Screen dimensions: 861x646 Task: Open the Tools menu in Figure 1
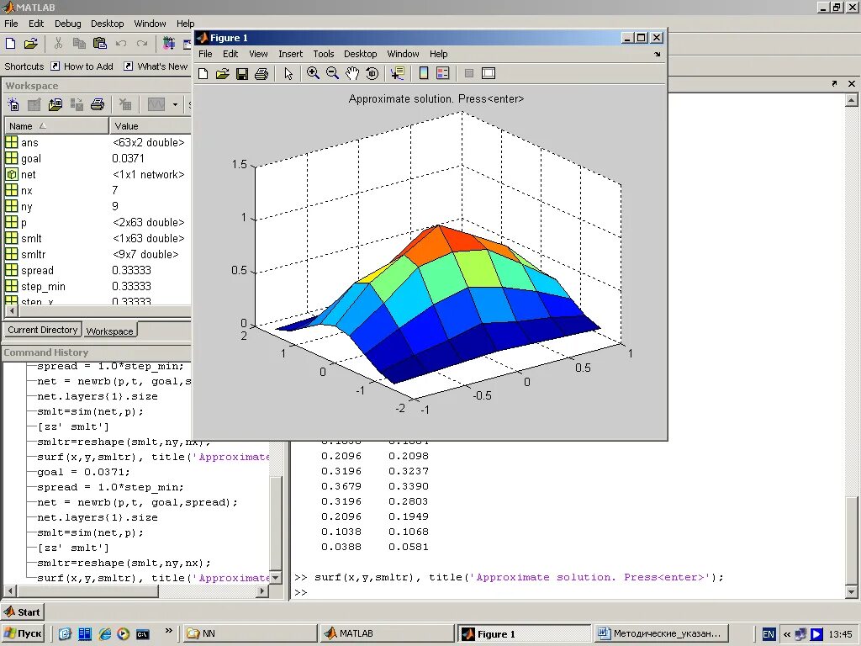point(324,54)
